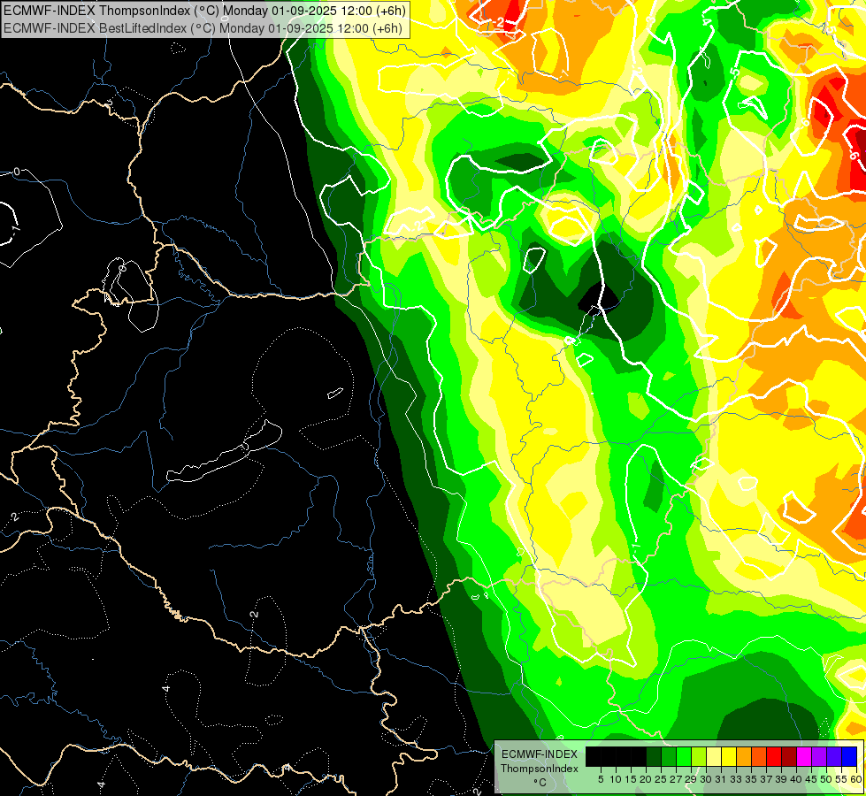Click legend tick value '50'

click(827, 779)
